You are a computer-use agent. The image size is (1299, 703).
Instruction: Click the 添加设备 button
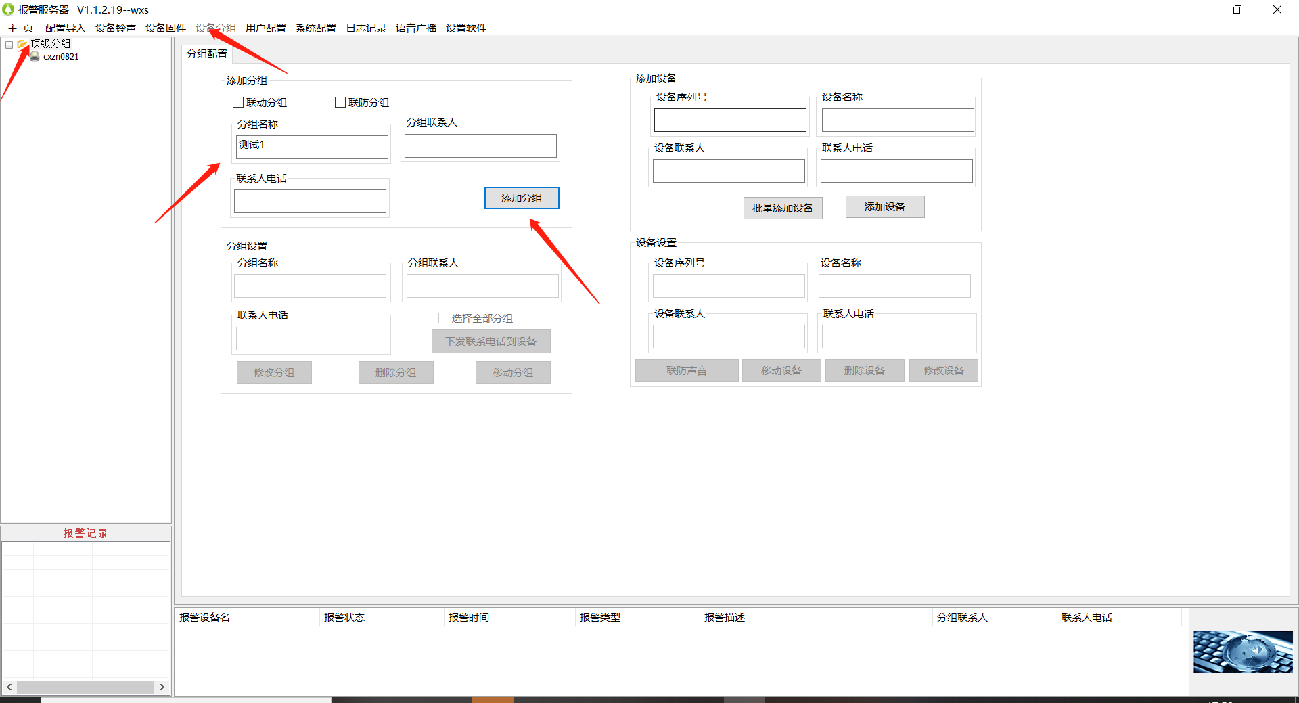coord(885,206)
